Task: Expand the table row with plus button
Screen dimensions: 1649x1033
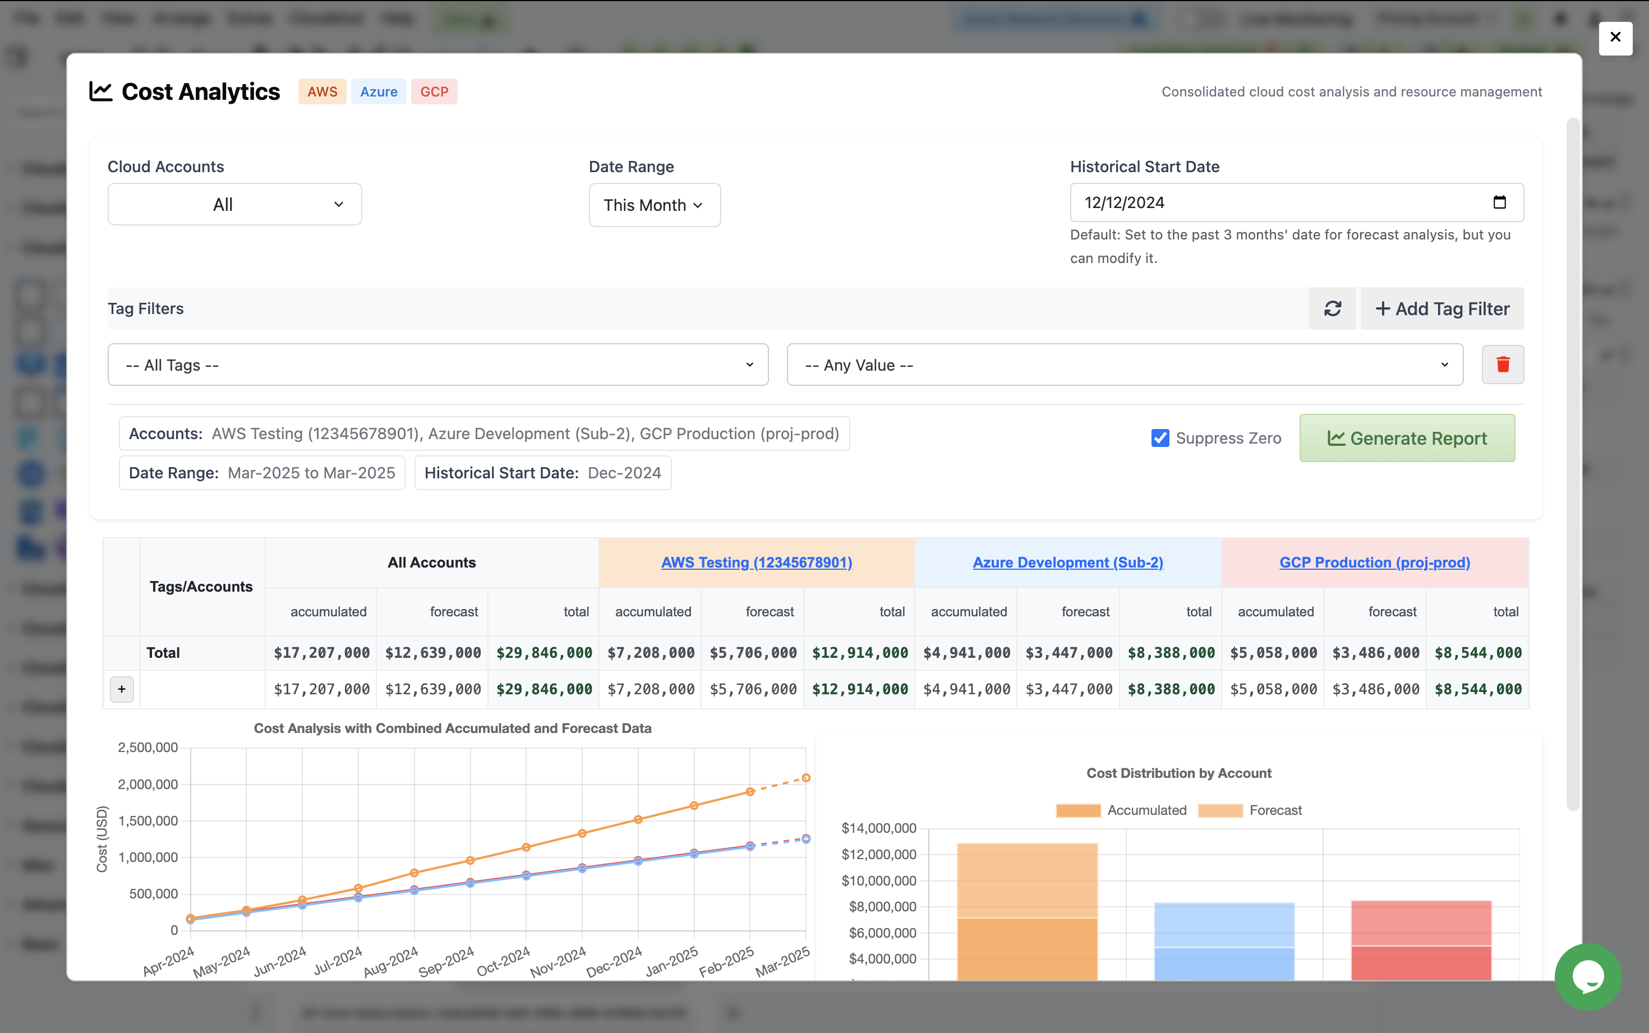Action: pyautogui.click(x=122, y=689)
